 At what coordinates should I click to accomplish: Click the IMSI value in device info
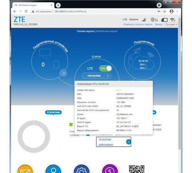(125, 98)
